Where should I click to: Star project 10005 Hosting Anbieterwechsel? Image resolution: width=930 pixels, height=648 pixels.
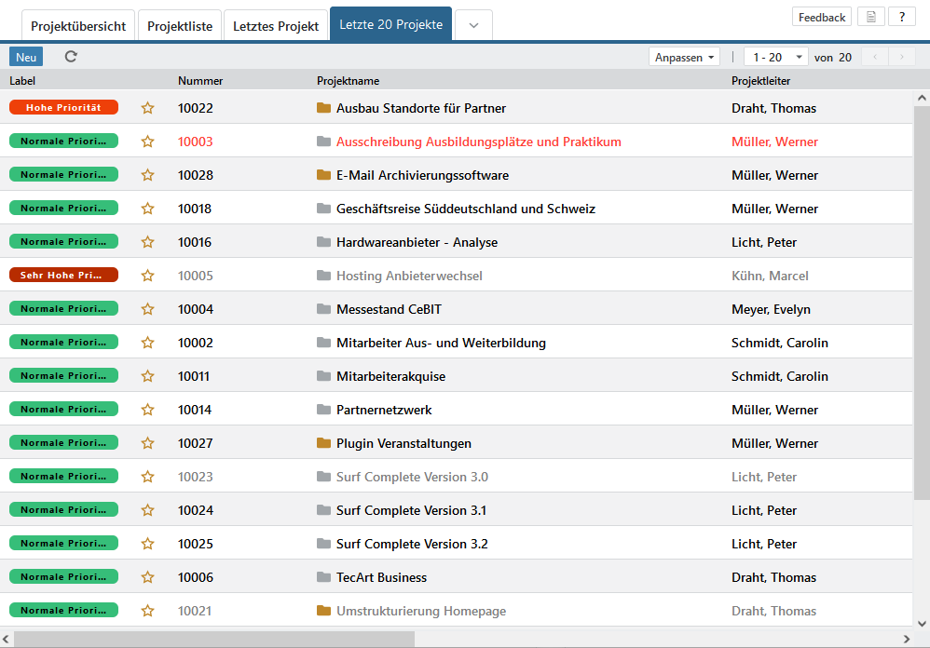pyautogui.click(x=147, y=276)
